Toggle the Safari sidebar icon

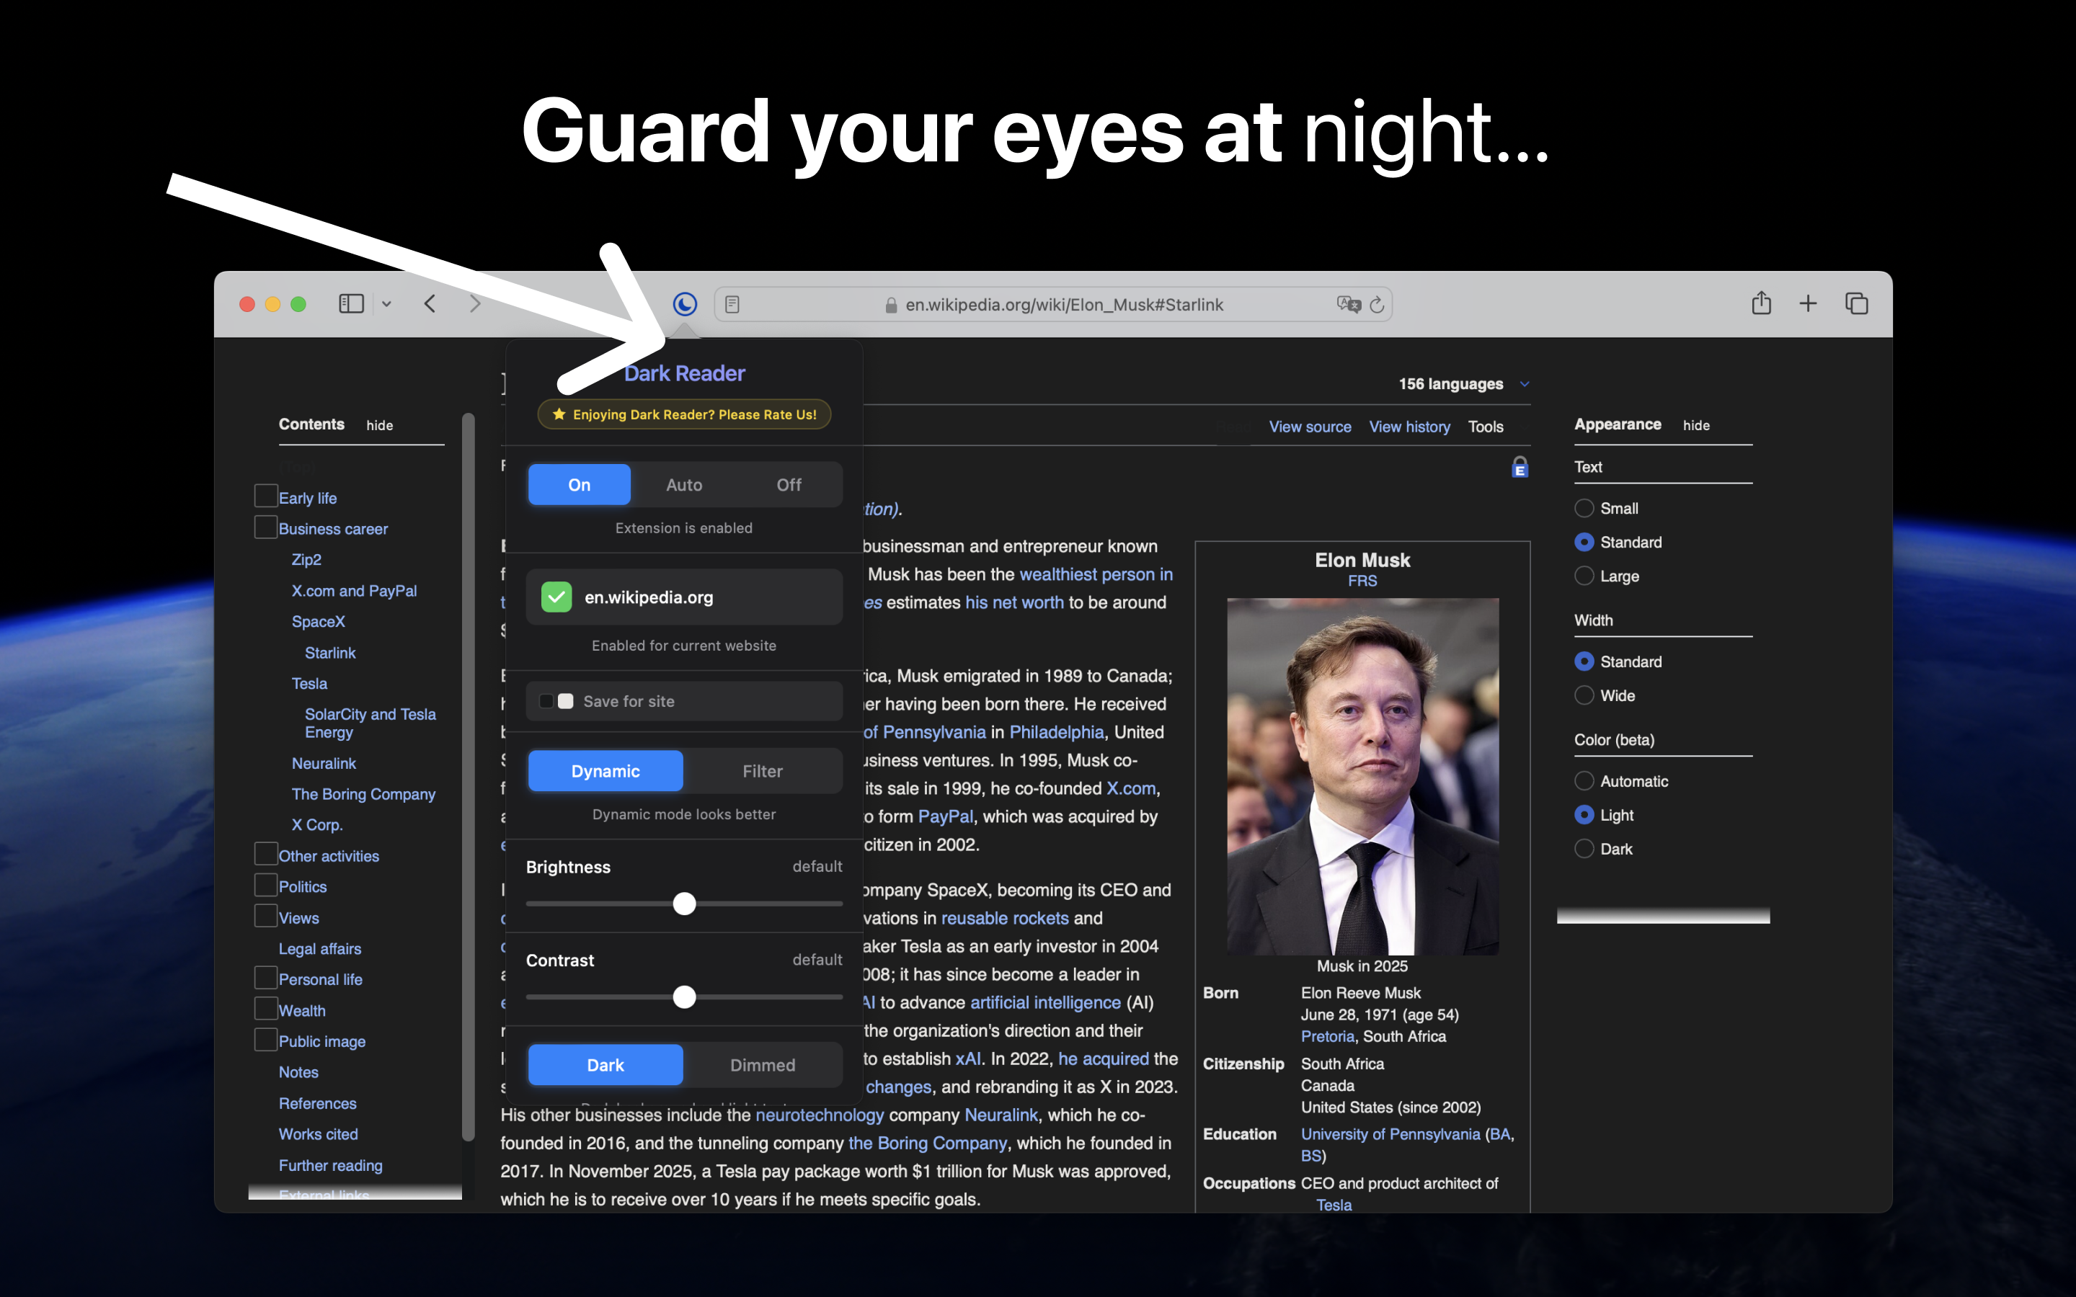[352, 303]
